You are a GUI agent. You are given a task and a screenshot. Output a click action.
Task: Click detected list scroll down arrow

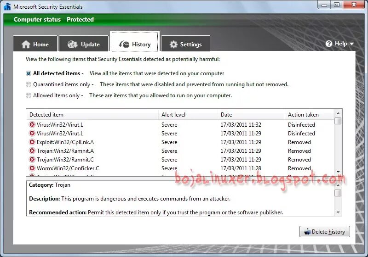[338, 172]
